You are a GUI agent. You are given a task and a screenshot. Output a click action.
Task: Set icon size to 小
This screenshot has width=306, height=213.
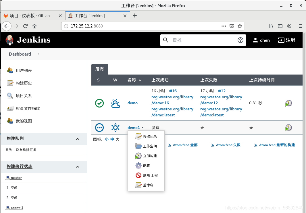pyautogui.click(x=107, y=139)
